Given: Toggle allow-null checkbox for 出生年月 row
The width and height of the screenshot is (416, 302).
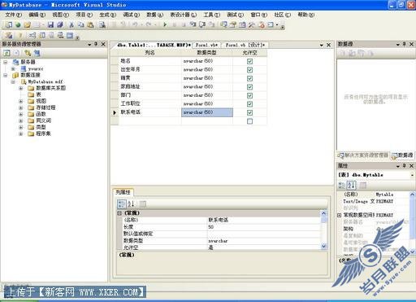Looking at the screenshot, I should 249,70.
